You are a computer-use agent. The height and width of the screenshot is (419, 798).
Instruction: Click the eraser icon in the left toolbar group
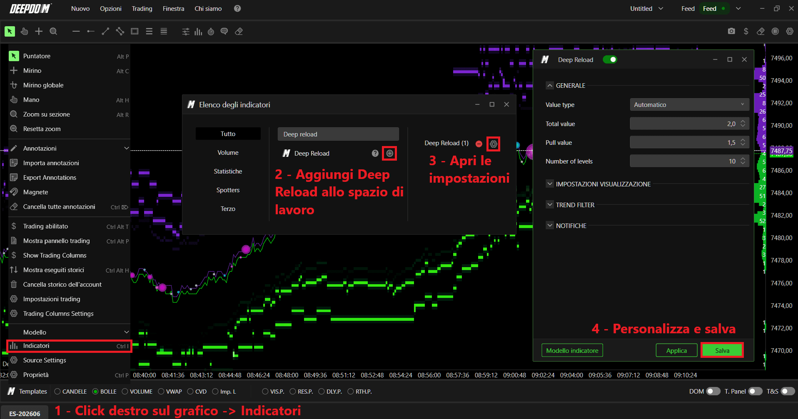pos(239,32)
